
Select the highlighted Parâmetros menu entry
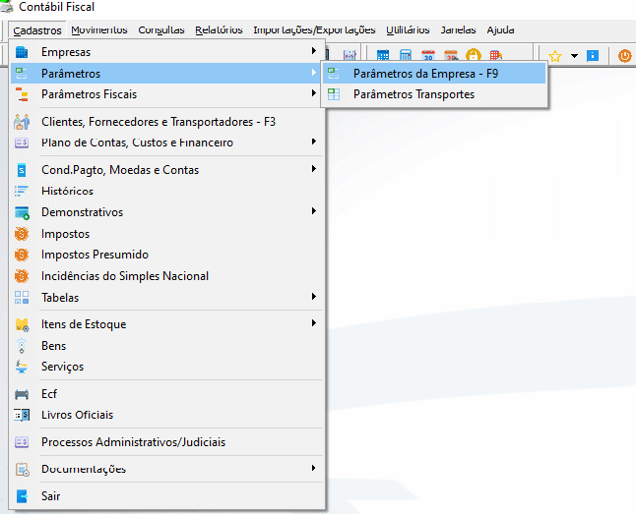(165, 74)
